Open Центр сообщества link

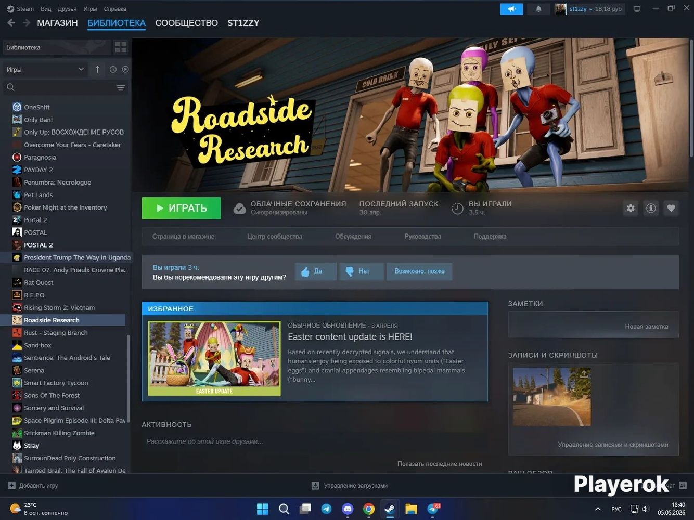275,236
